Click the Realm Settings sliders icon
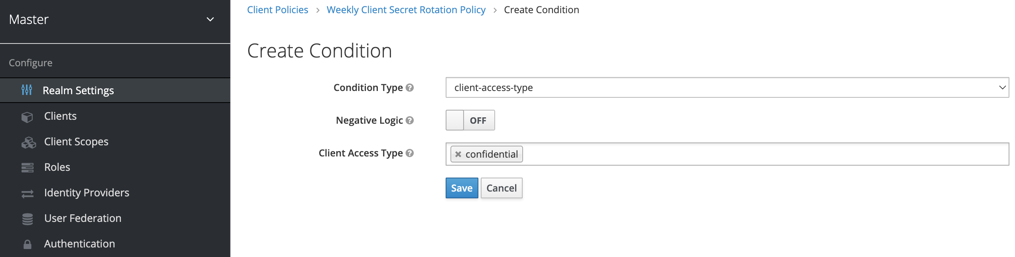1015x257 pixels. pos(27,90)
